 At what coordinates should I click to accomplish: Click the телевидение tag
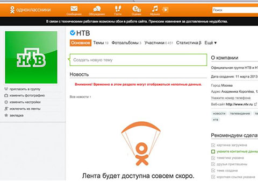(x=240, y=113)
